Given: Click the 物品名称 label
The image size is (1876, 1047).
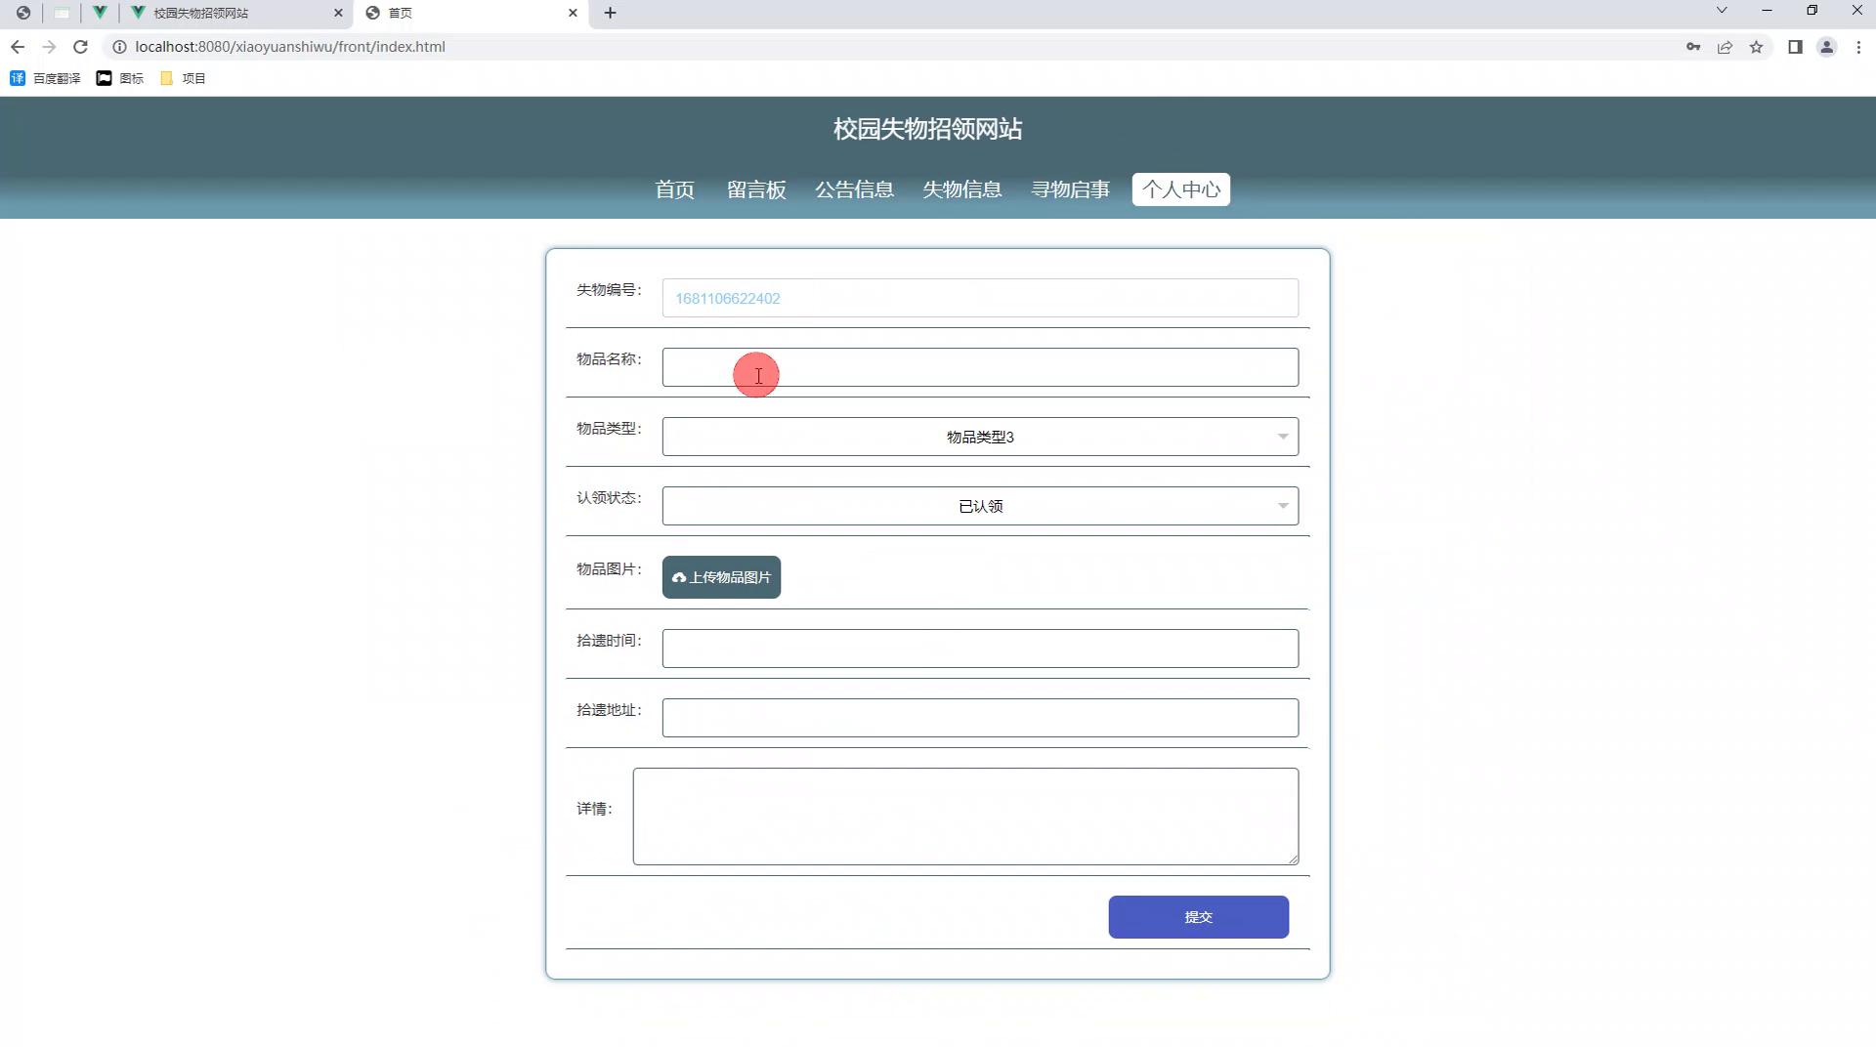Looking at the screenshot, I should [x=609, y=359].
